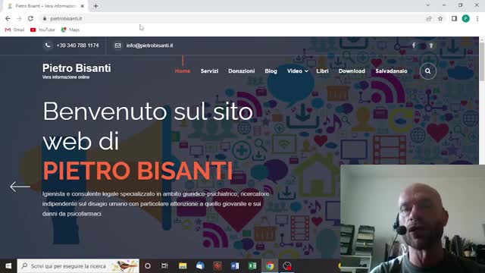Image resolution: width=485 pixels, height=273 pixels.
Task: Open File Explorer from the taskbar
Action: coord(183,266)
